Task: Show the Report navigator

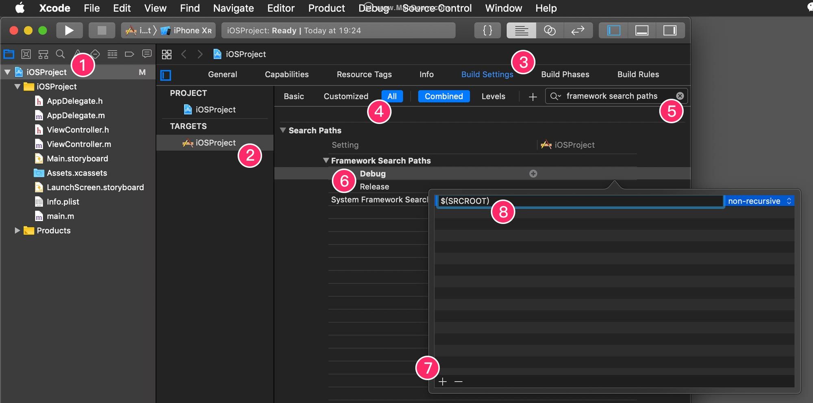Action: pyautogui.click(x=147, y=54)
